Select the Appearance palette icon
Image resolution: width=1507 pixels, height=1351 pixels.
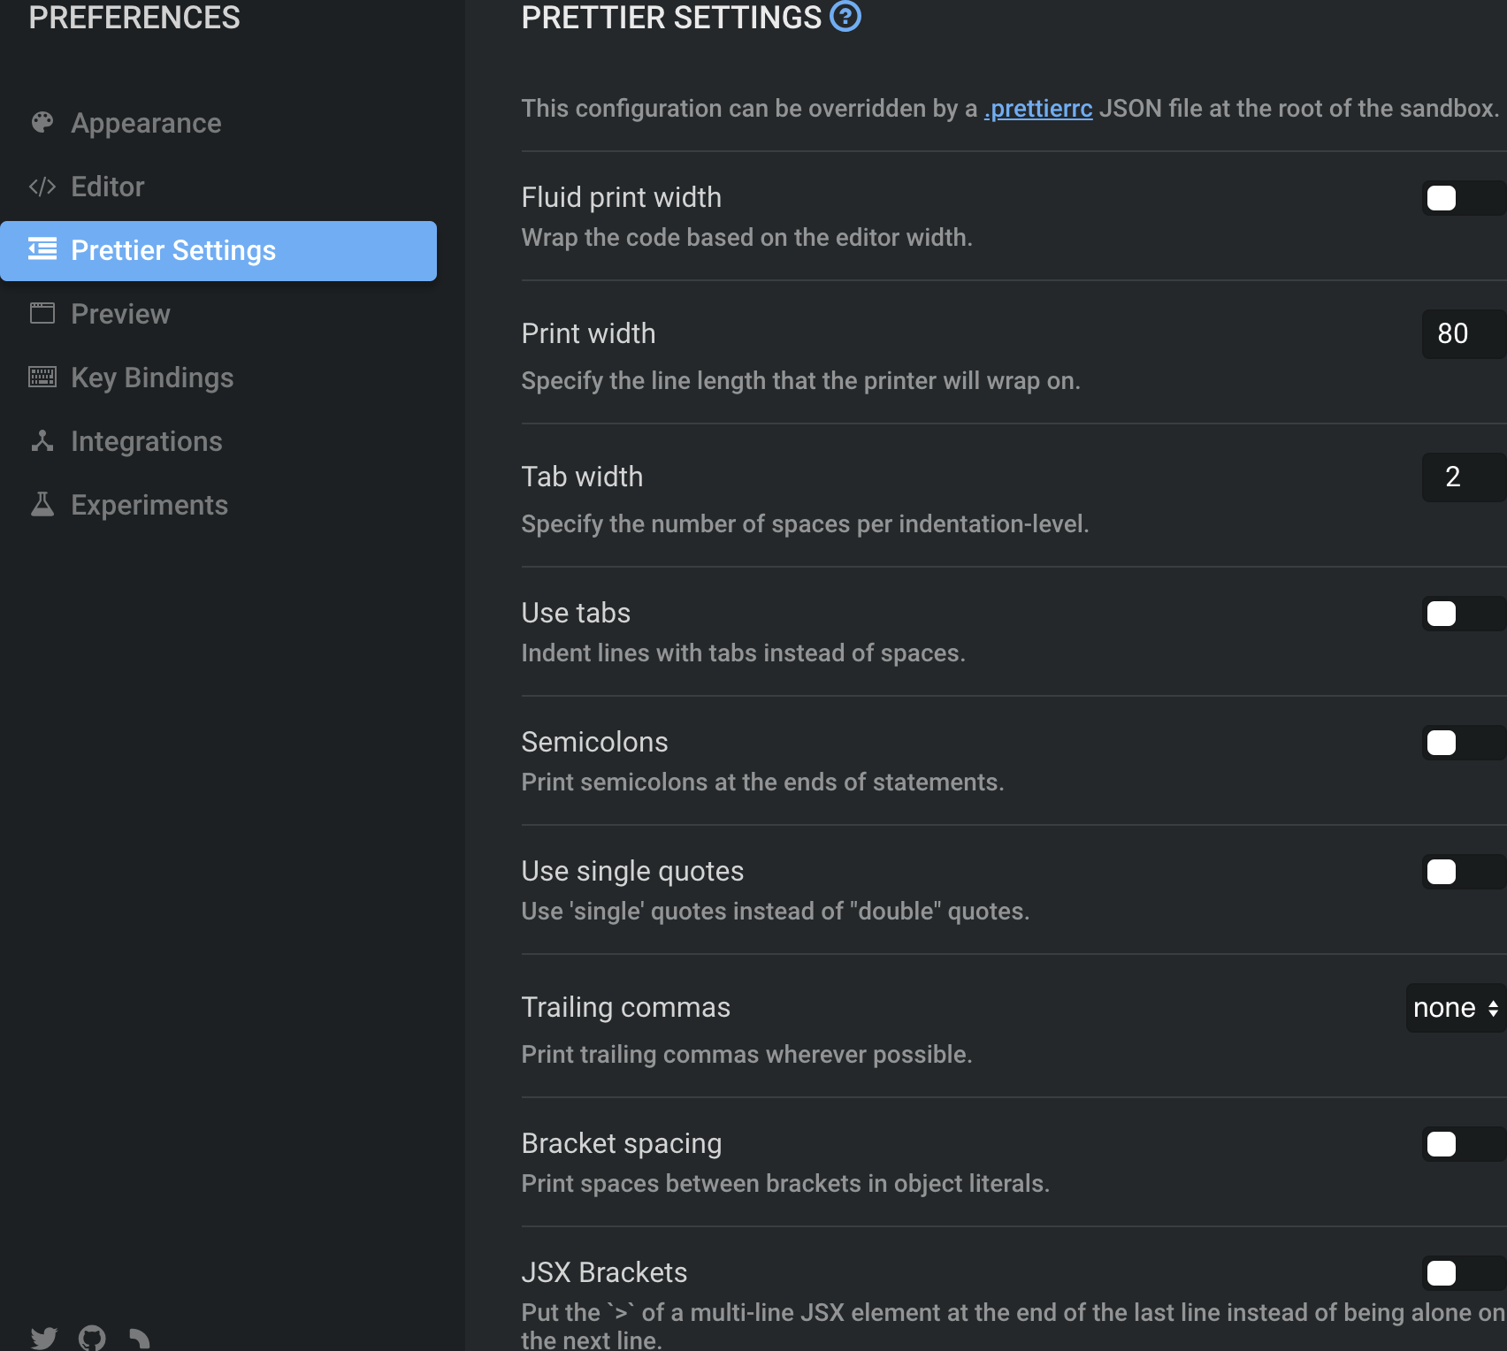(x=42, y=123)
